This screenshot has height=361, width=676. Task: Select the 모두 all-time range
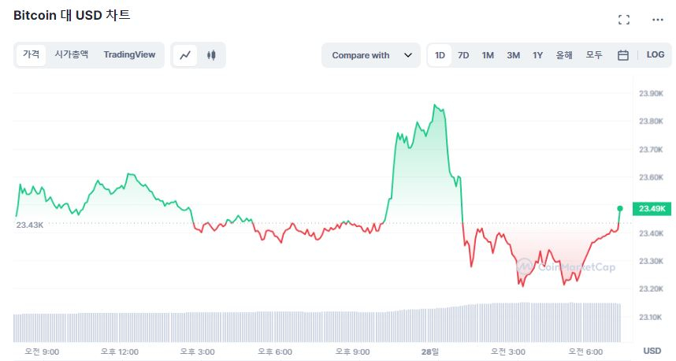click(x=594, y=55)
